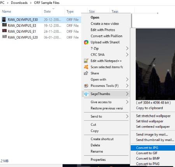Open Properties from context menu
The height and width of the screenshot is (167, 175).
pos(98,160)
